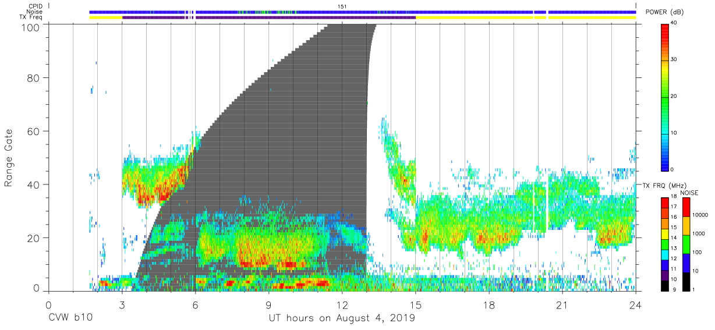Screen dimensions: 715x330
Task: Click the black NOISE legend swatch
Action: (x=686, y=282)
